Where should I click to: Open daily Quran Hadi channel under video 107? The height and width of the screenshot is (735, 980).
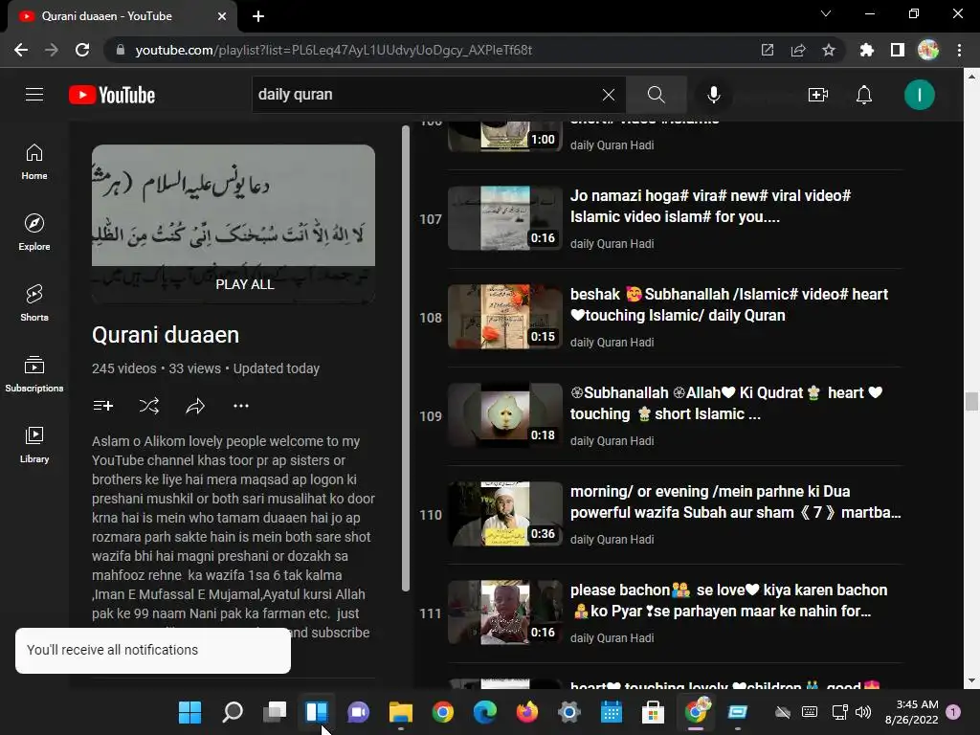(612, 244)
